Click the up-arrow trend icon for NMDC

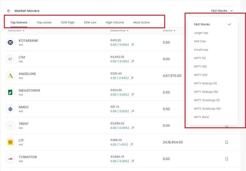point(132,111)
